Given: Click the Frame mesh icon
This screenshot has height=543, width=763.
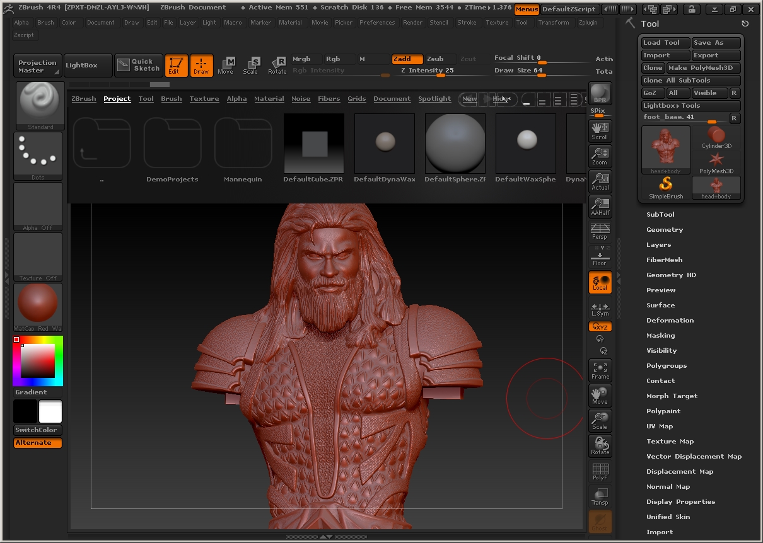Looking at the screenshot, I should tap(600, 370).
